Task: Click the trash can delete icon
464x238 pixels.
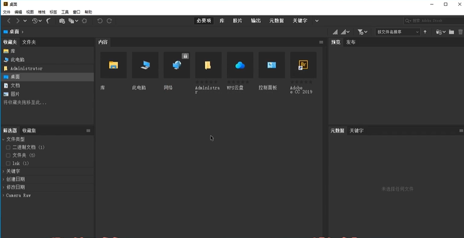Action: 460,32
